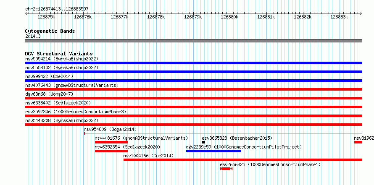Open the nsv999422 (Coe2014) label
The height and width of the screenshot is (185, 374).
49,76
